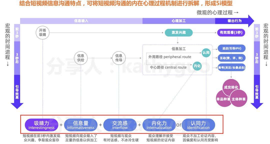Click the 开场吸睛 circle
This screenshot has width=270, height=144.
click(42, 32)
